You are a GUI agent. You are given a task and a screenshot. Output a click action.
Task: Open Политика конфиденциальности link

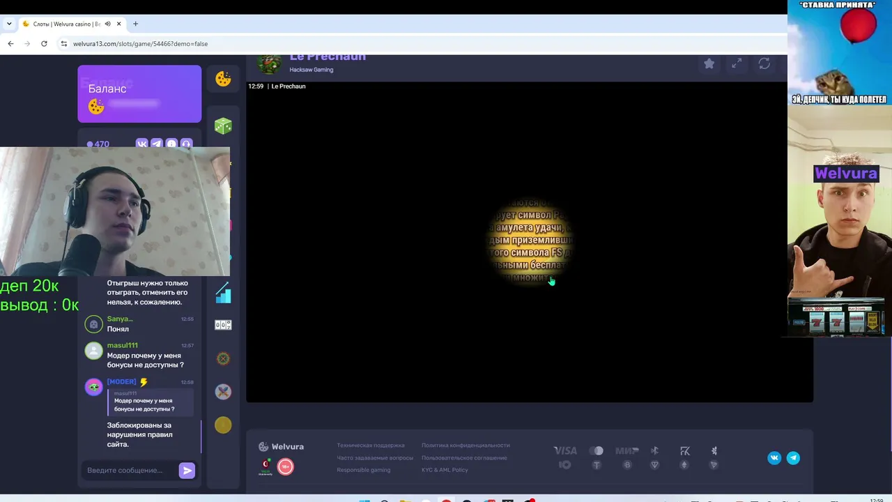tap(466, 446)
